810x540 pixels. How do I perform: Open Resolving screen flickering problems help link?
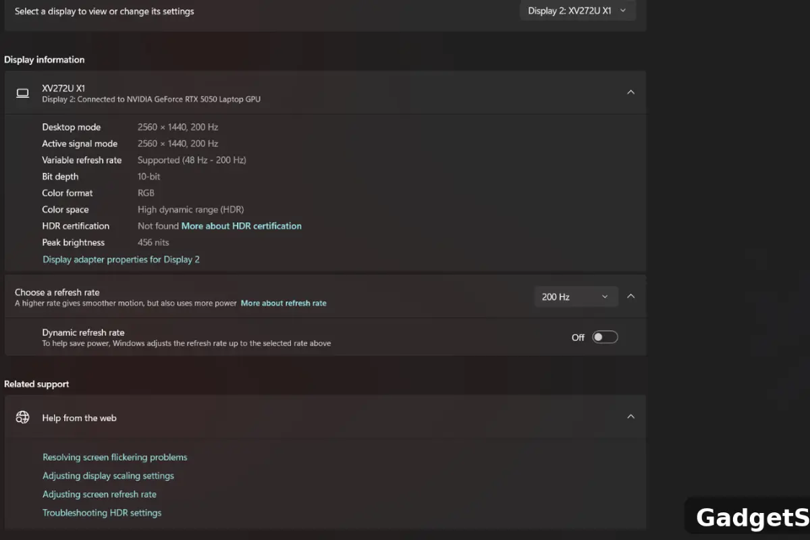pos(115,457)
